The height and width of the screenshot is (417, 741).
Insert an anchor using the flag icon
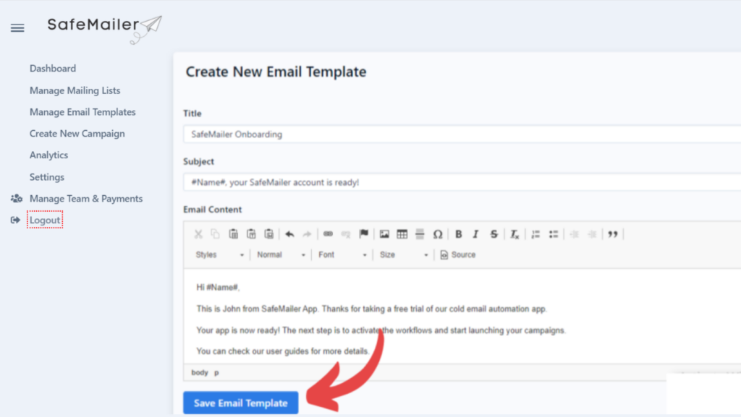click(363, 234)
